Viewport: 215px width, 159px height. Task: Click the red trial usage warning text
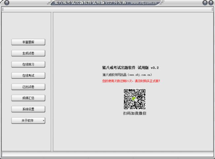[131, 81]
